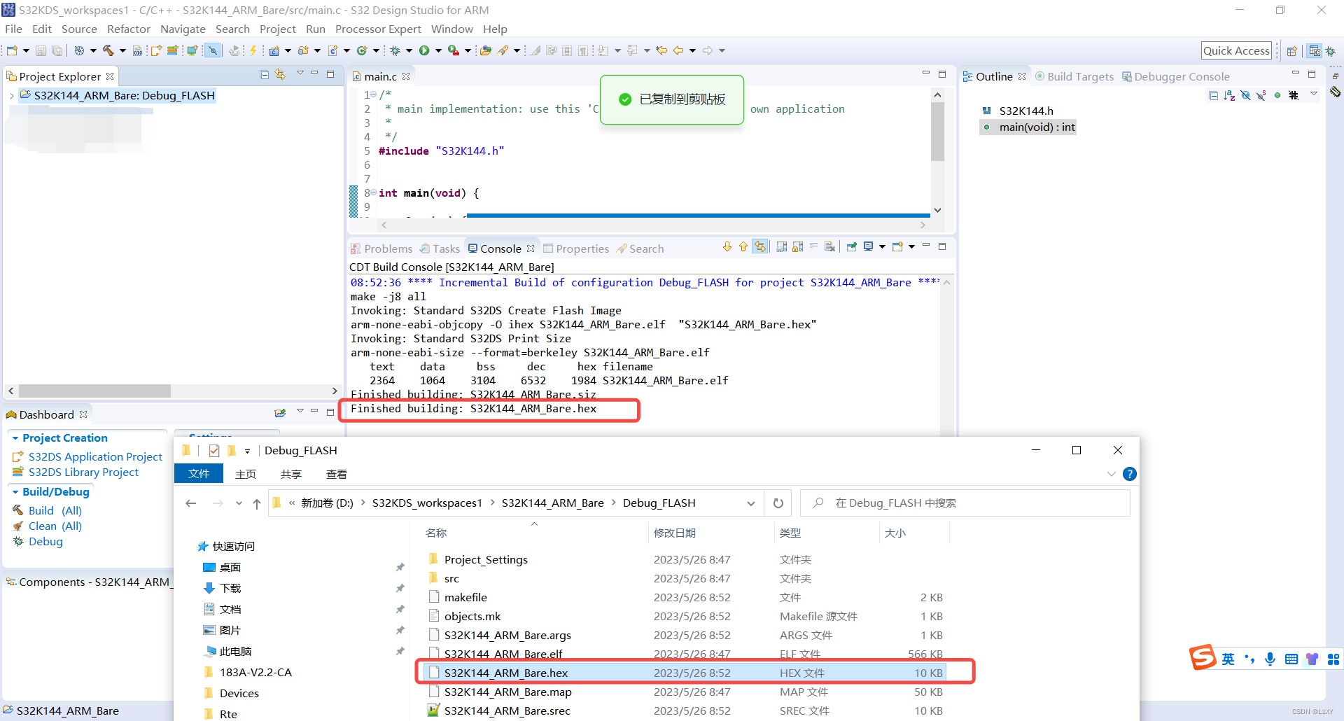The image size is (1344, 721).
Task: Click Next Error down arrow in Console toolbar
Action: 727,246
